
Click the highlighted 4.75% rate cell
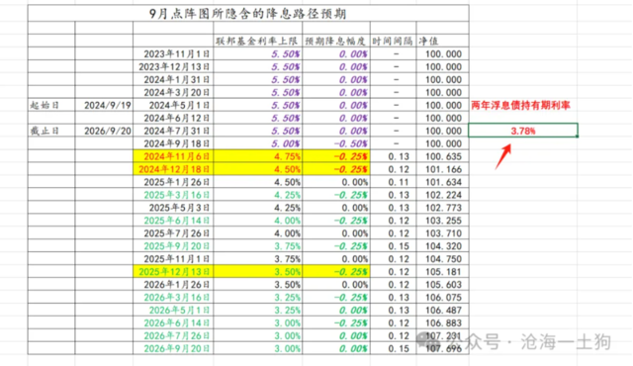(257, 156)
